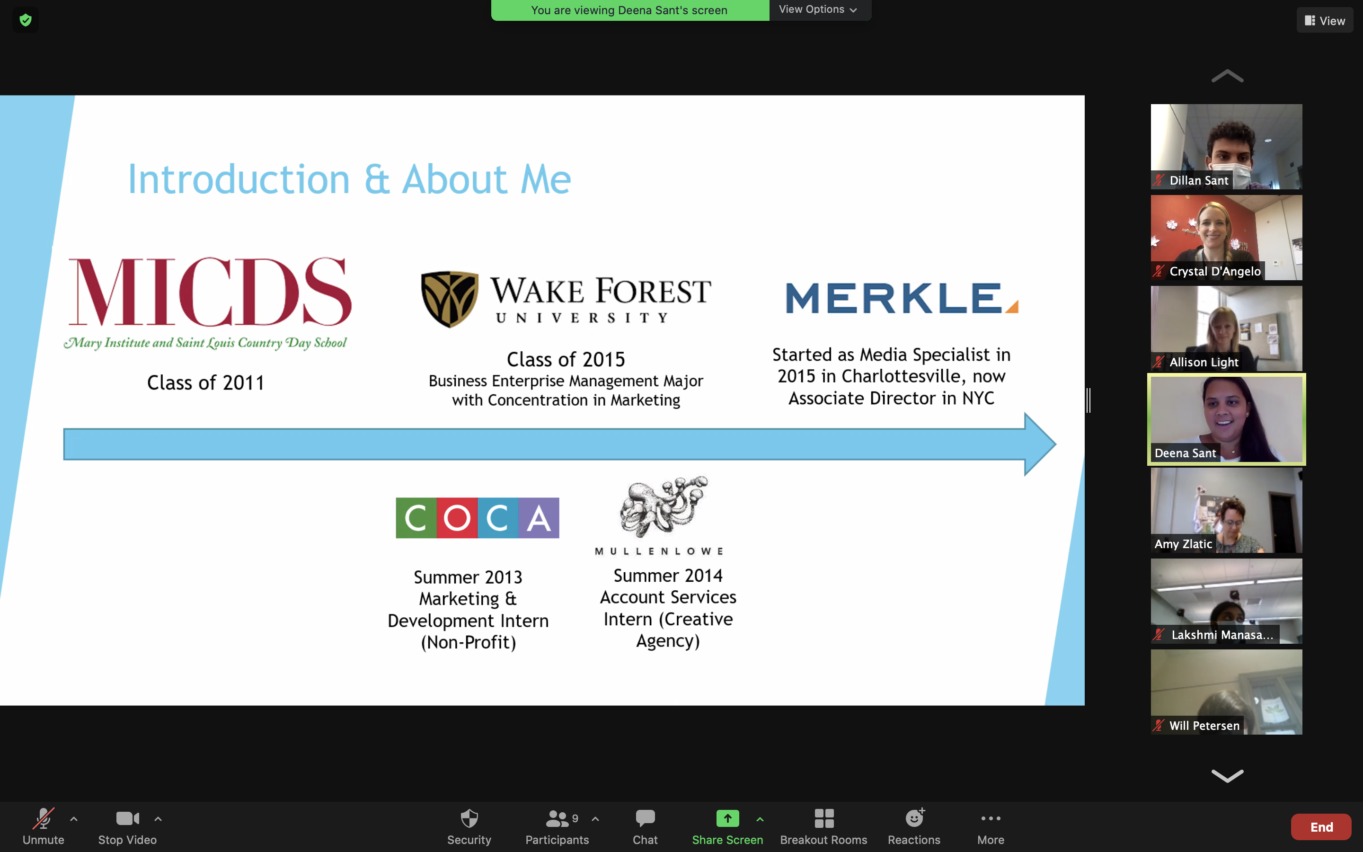Viewport: 1363px width, 852px height.
Task: Open the View Options dropdown
Action: 818,9
